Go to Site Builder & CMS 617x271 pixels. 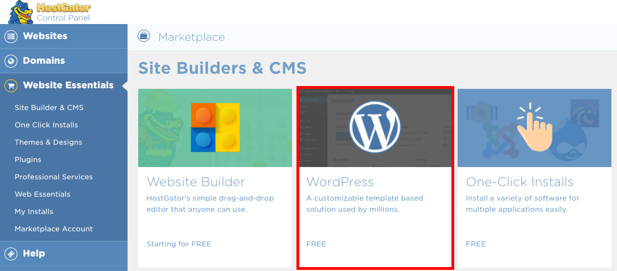(49, 107)
